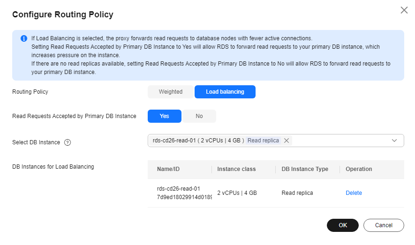
Task: Remove rds-cd26-read-01 tag from selection
Action: coord(287,141)
